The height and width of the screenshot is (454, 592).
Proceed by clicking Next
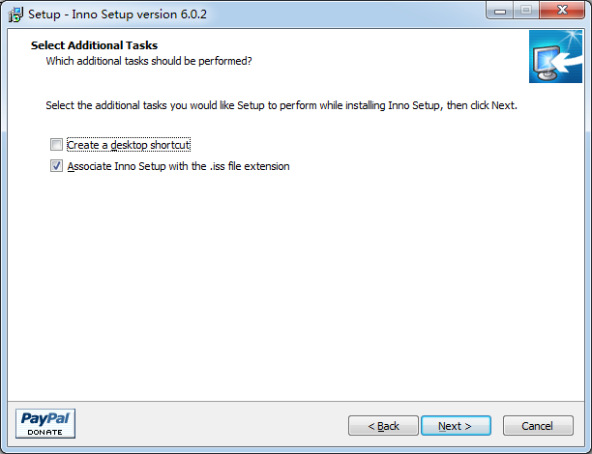point(455,426)
